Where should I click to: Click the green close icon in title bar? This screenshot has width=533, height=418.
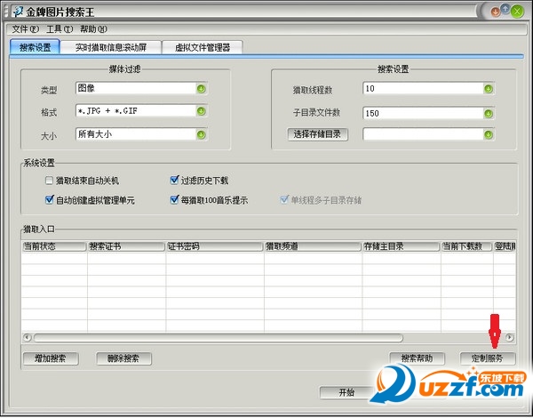coord(517,12)
